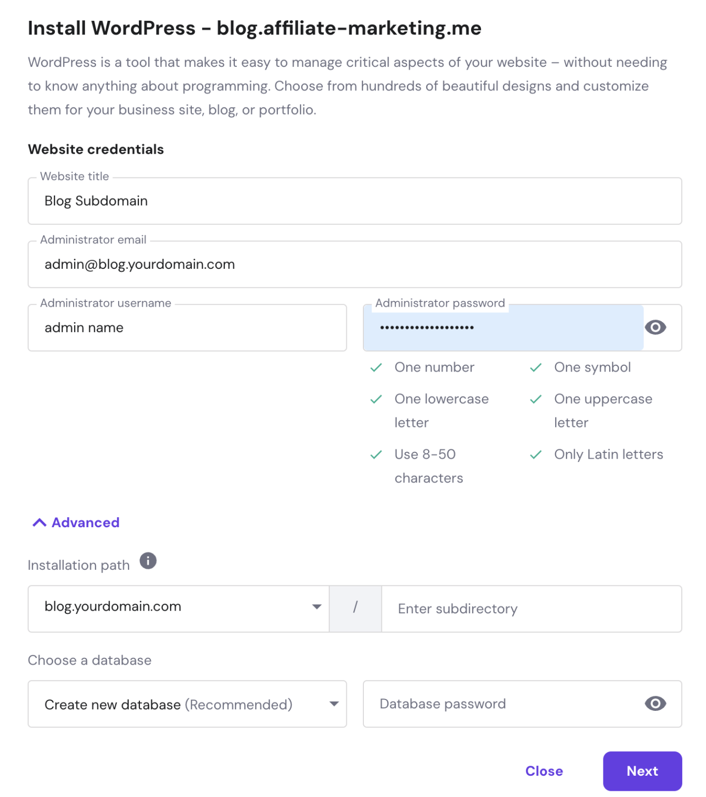Screen dimensions: 706x797
Task: Collapse the Advanced section
Action: point(76,523)
